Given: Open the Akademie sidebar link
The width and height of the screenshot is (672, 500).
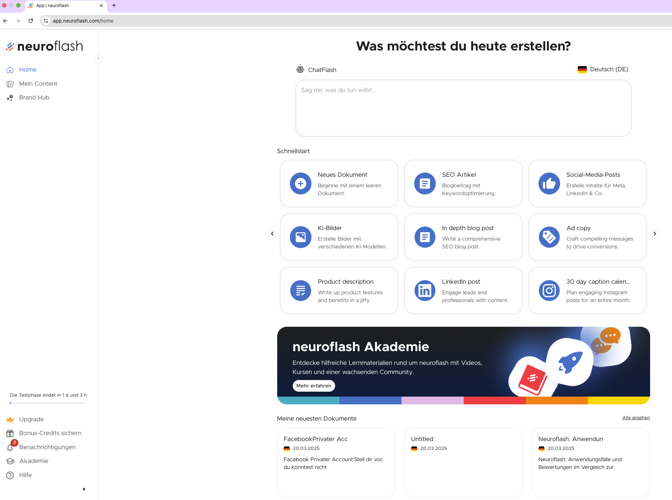Looking at the screenshot, I should click(x=34, y=461).
